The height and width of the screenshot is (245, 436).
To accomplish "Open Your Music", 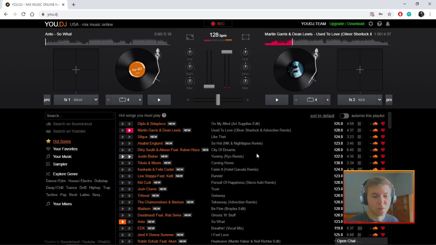I will [62, 157].
